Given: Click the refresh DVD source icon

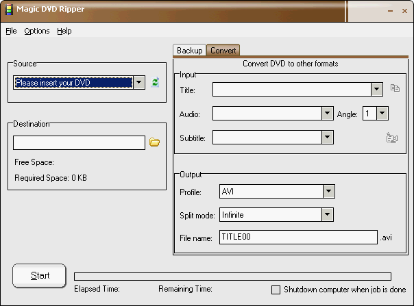Looking at the screenshot, I should tap(155, 82).
